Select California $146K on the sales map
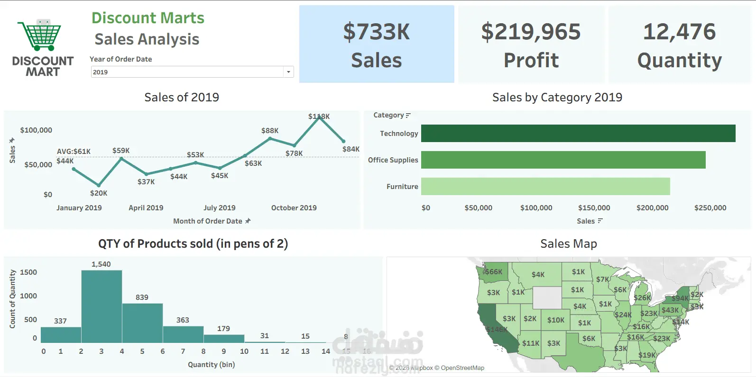 pos(496,328)
